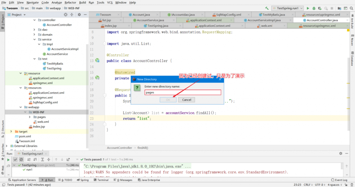
Task: Click the Build project hammer icon
Action: [x=267, y=8]
